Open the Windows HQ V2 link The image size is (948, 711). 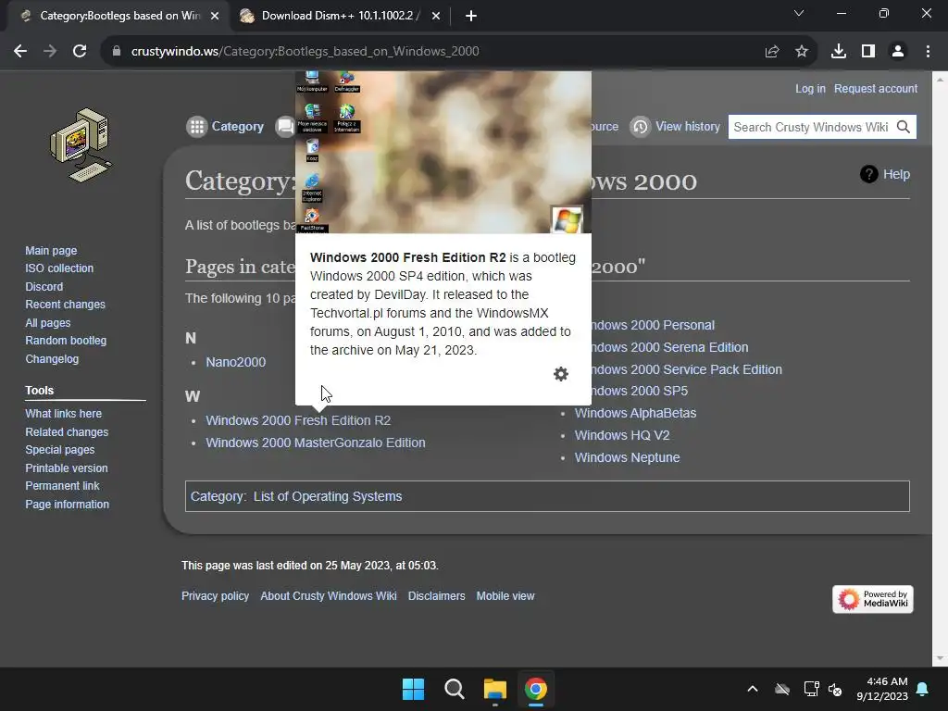click(x=622, y=435)
